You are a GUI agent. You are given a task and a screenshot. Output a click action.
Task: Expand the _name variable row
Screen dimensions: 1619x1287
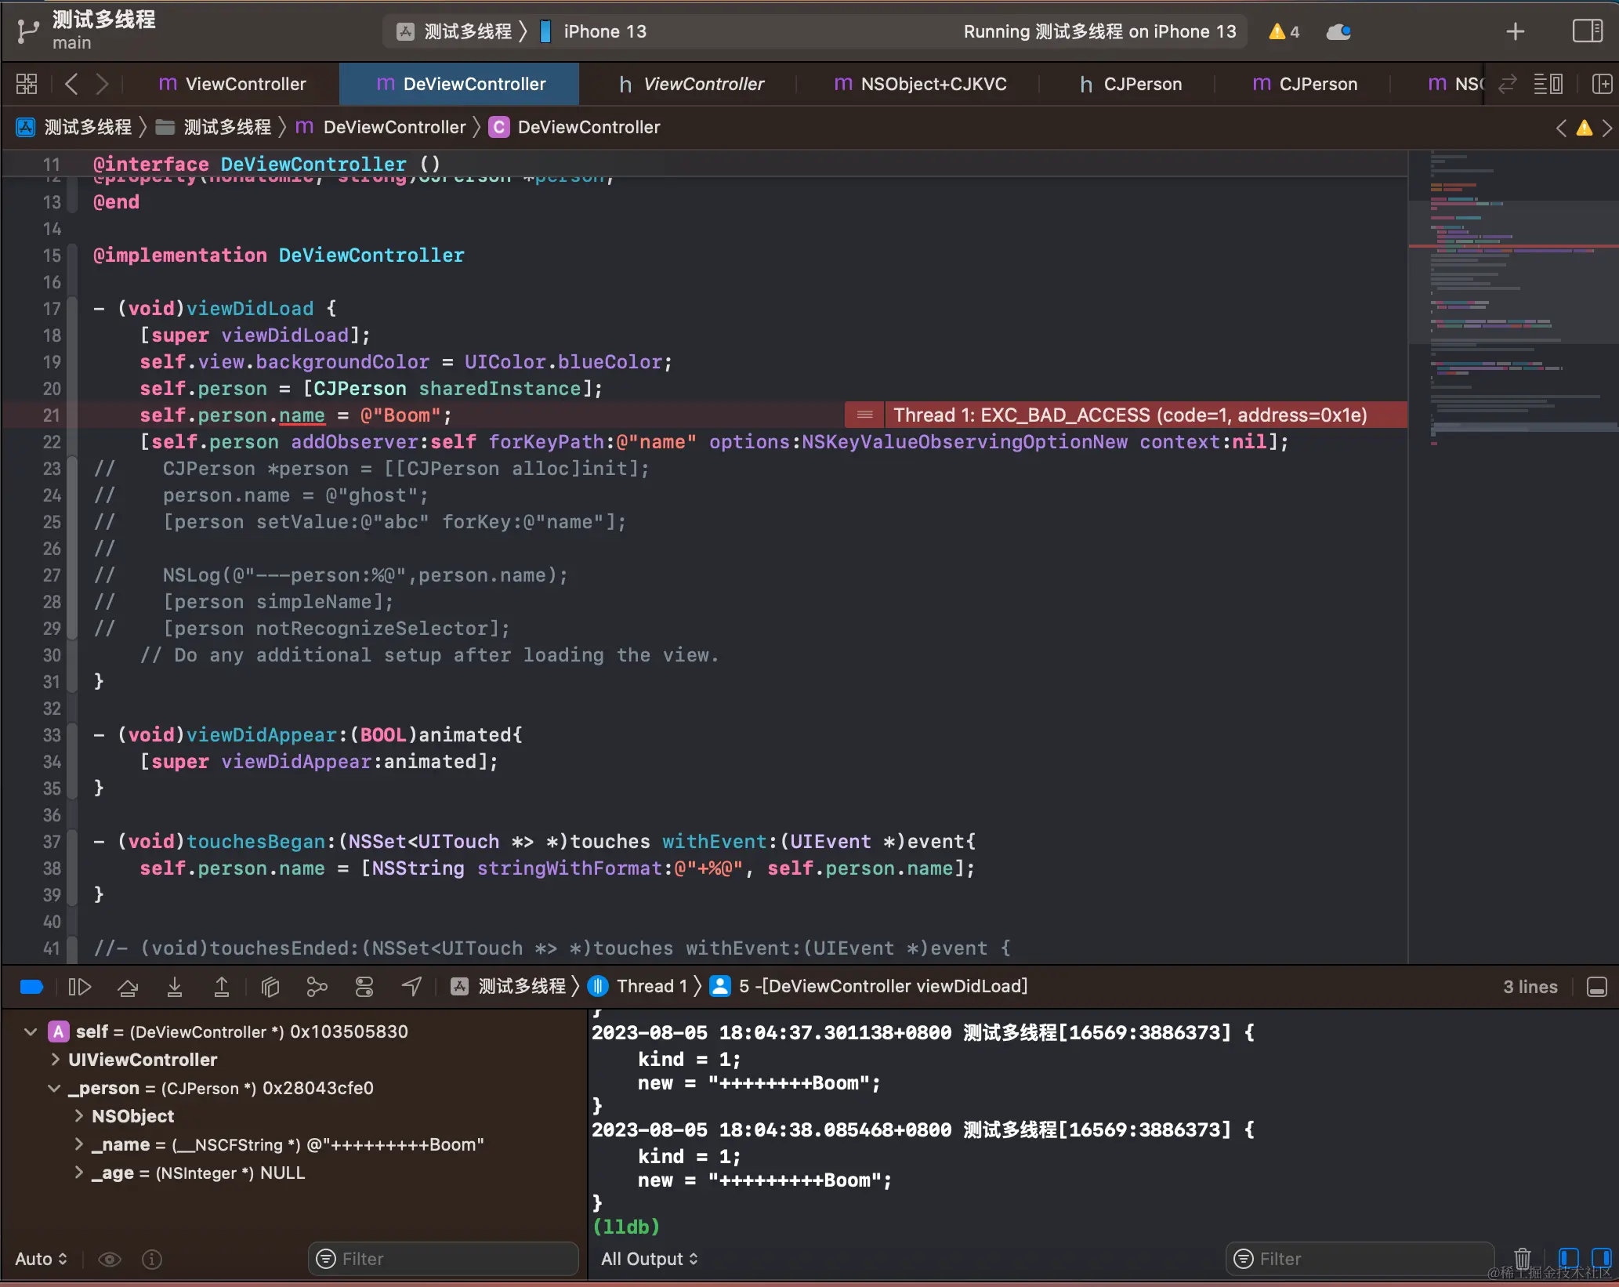click(79, 1144)
